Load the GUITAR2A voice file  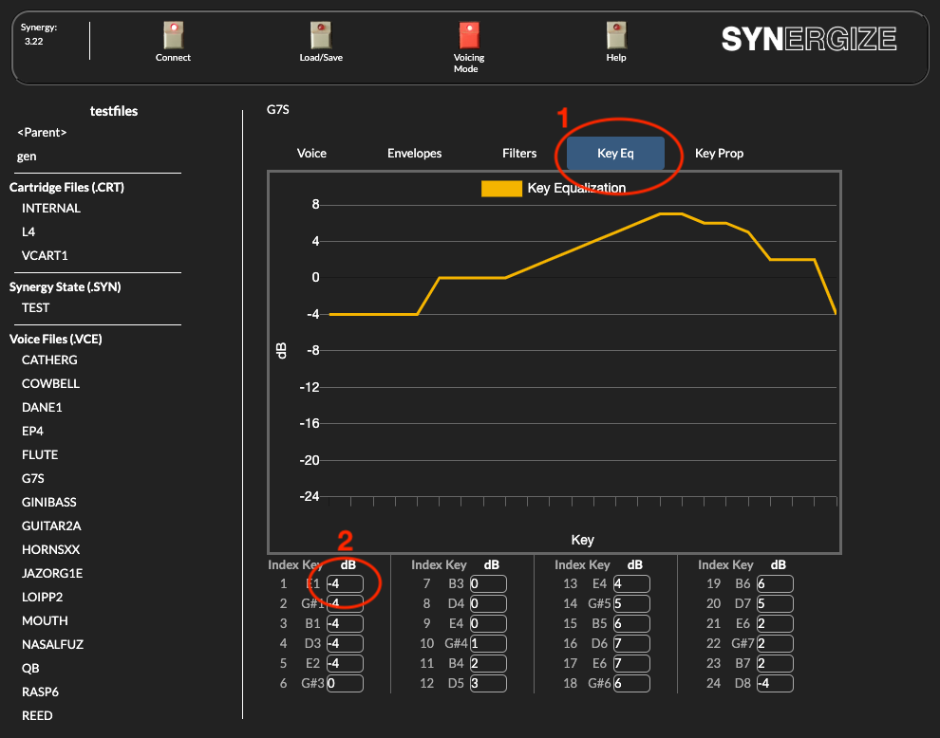click(51, 526)
